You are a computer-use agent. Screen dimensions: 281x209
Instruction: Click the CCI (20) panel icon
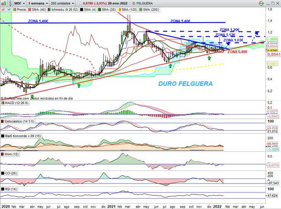pyautogui.click(x=2, y=173)
